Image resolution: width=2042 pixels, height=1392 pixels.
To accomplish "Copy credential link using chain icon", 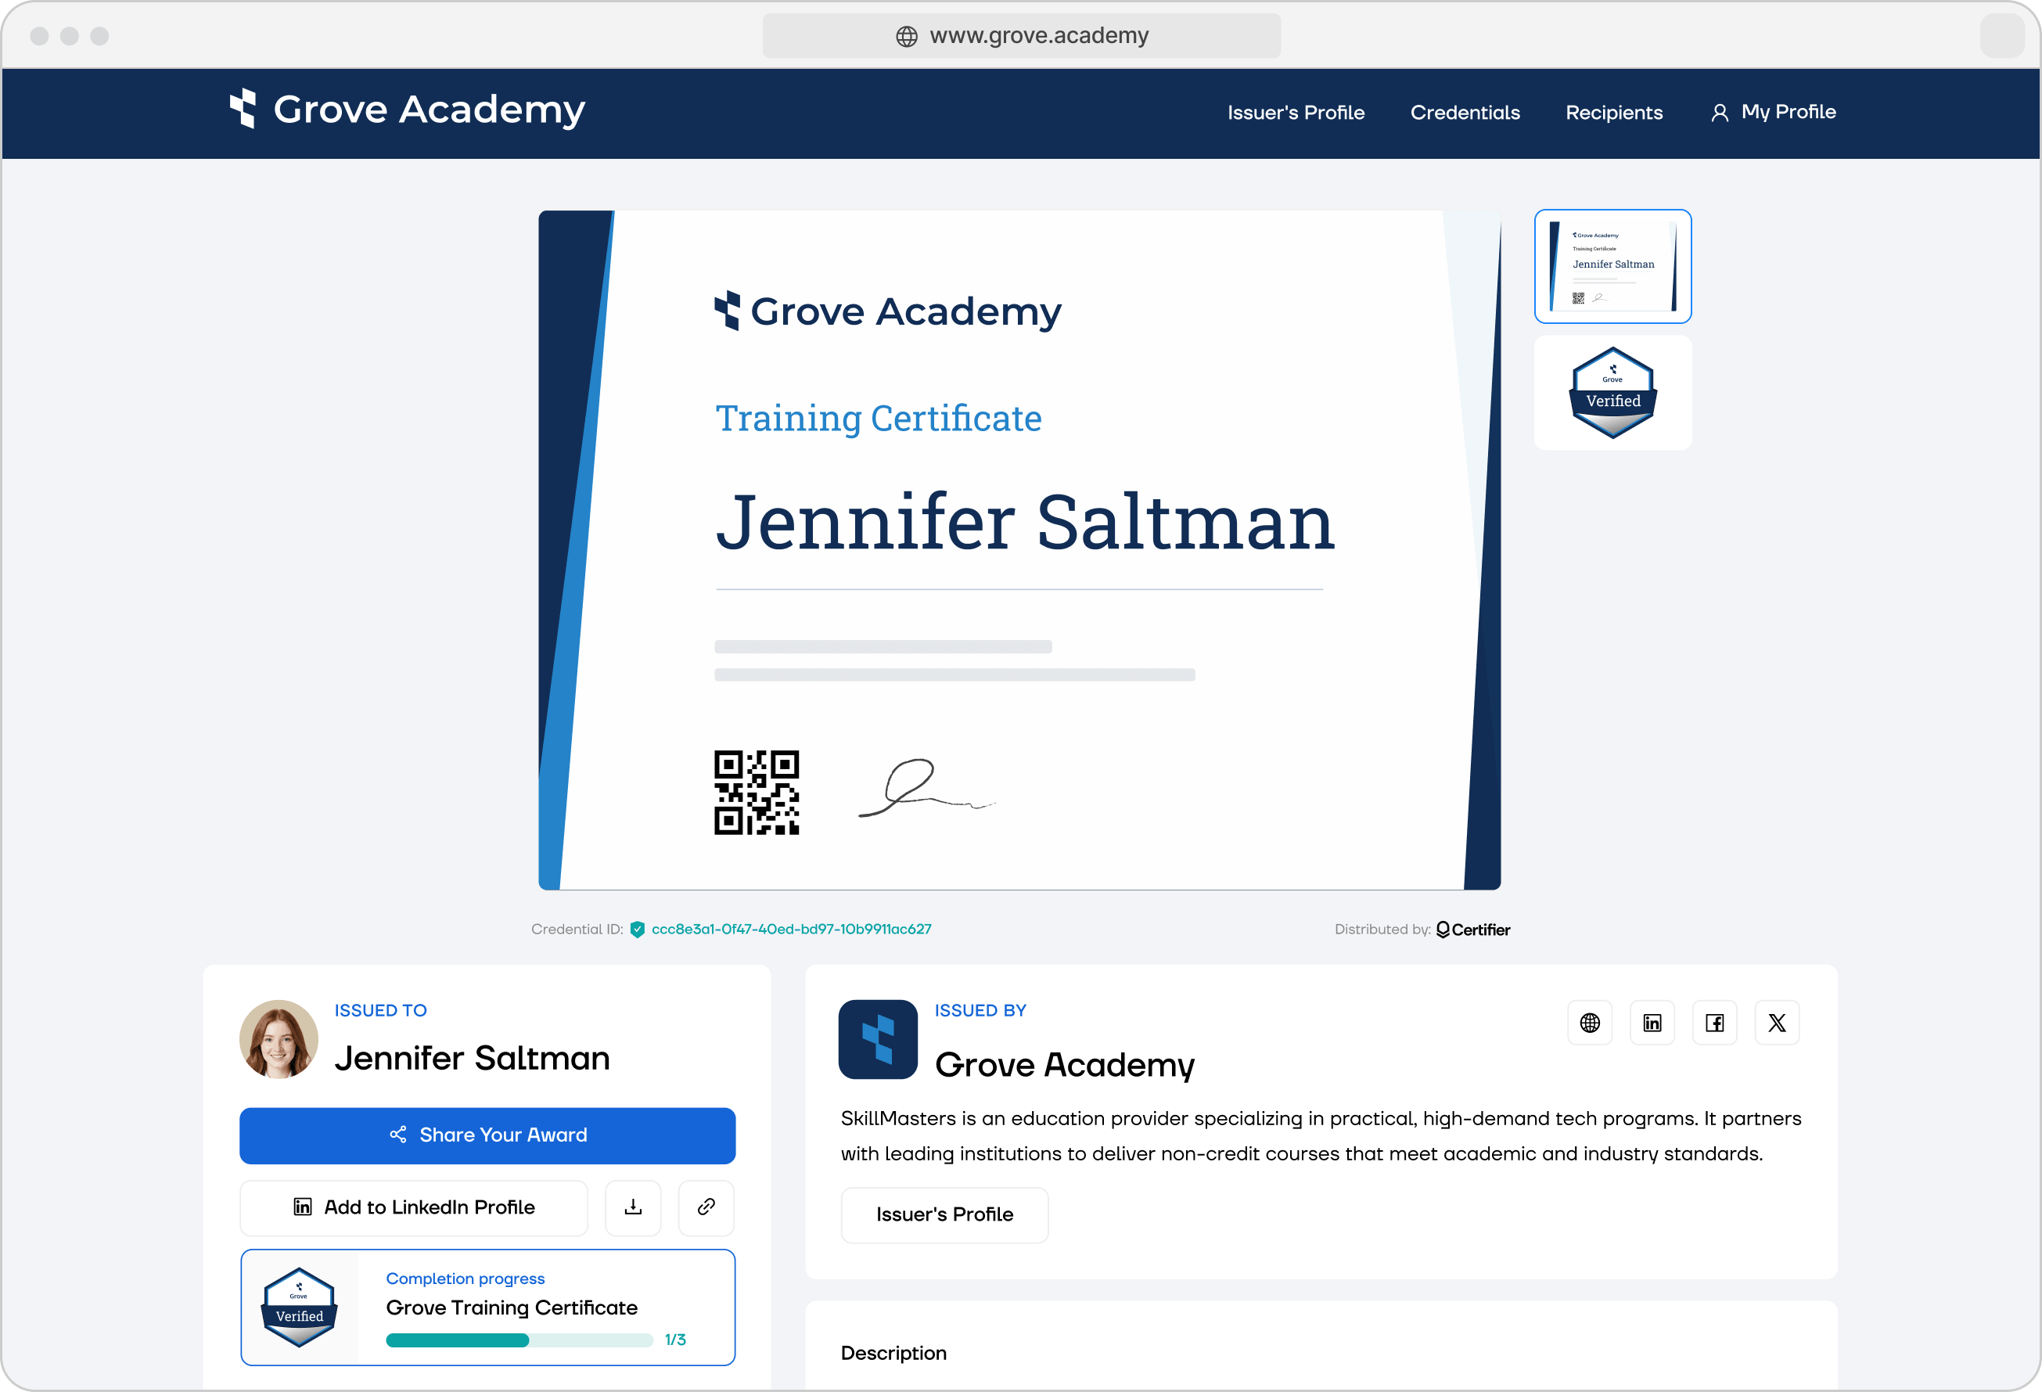I will coord(706,1207).
